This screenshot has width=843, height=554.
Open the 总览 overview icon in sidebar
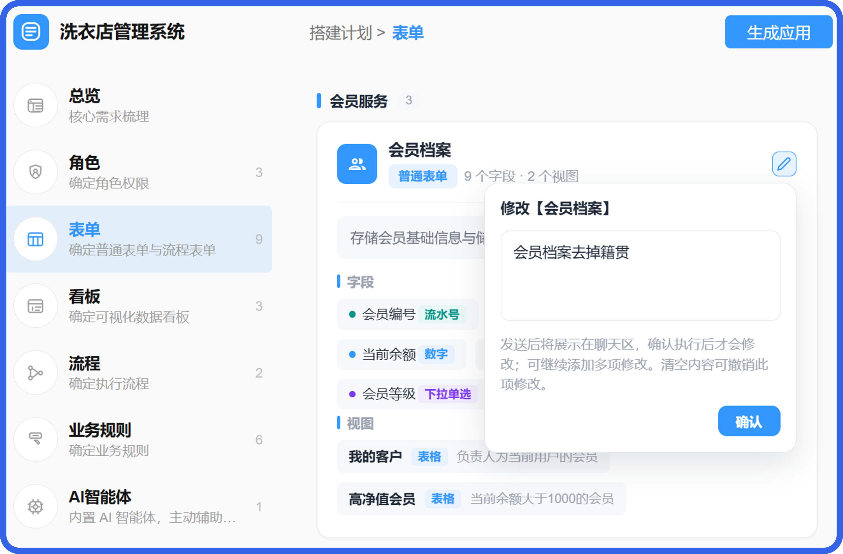[35, 105]
